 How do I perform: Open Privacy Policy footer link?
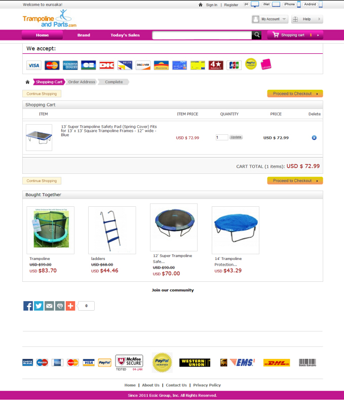tap(207, 385)
